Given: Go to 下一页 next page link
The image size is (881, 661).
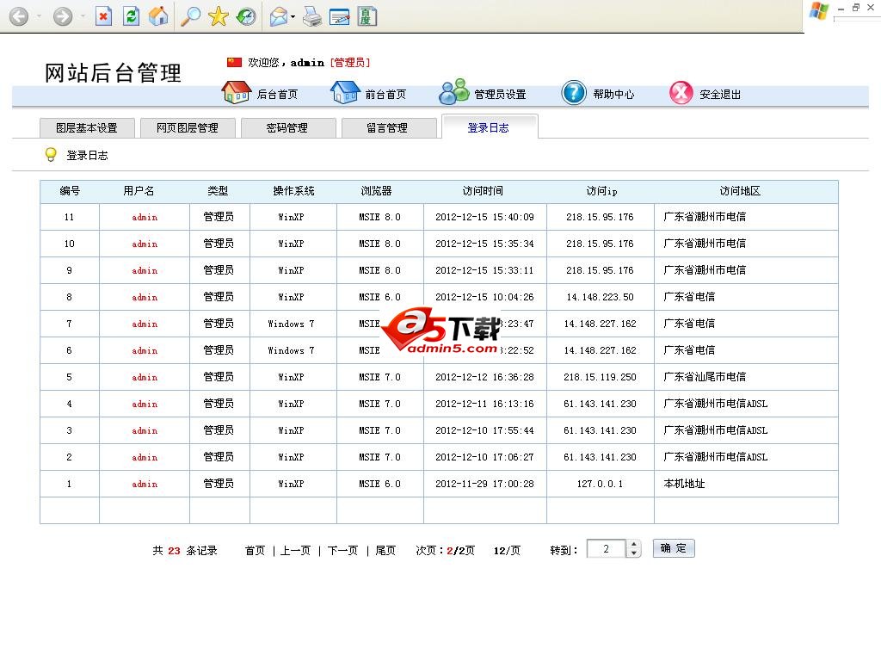Looking at the screenshot, I should (x=342, y=550).
